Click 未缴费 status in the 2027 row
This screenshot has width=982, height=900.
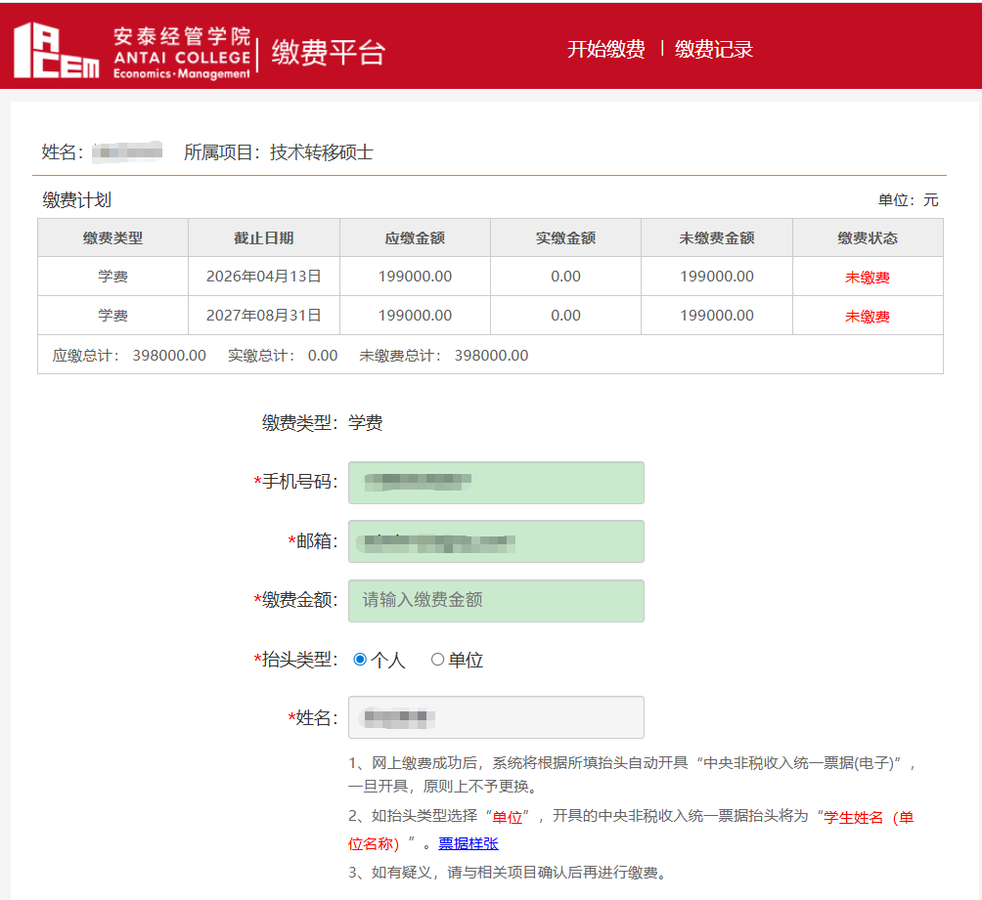pos(868,317)
